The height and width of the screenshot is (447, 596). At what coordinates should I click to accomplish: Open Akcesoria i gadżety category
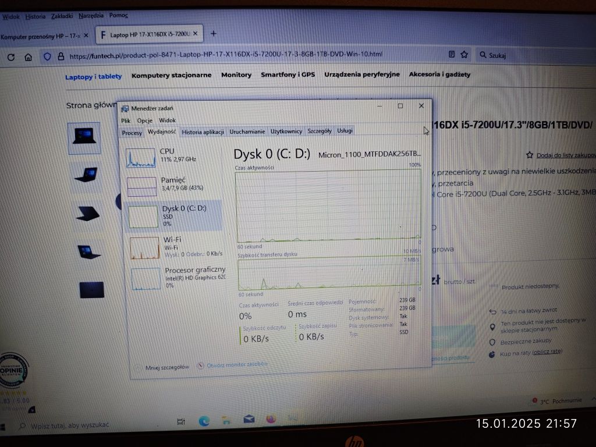click(x=439, y=74)
